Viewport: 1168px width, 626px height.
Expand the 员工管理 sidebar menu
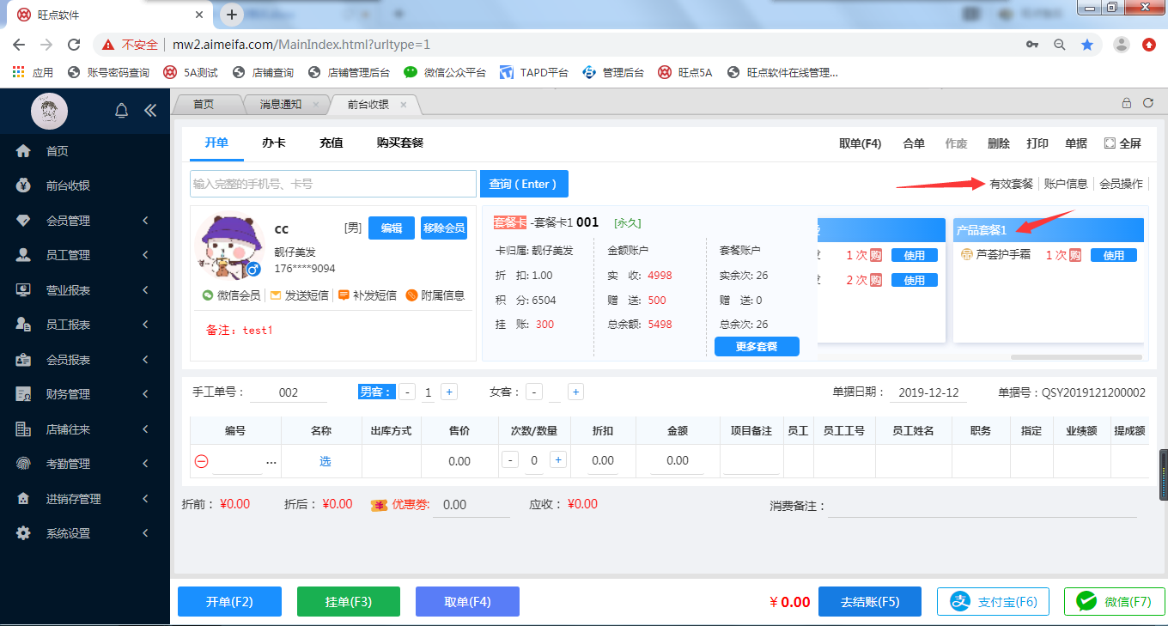(86, 255)
